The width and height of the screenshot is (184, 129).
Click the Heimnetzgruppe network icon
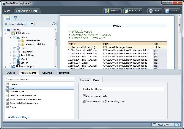coord(13,67)
